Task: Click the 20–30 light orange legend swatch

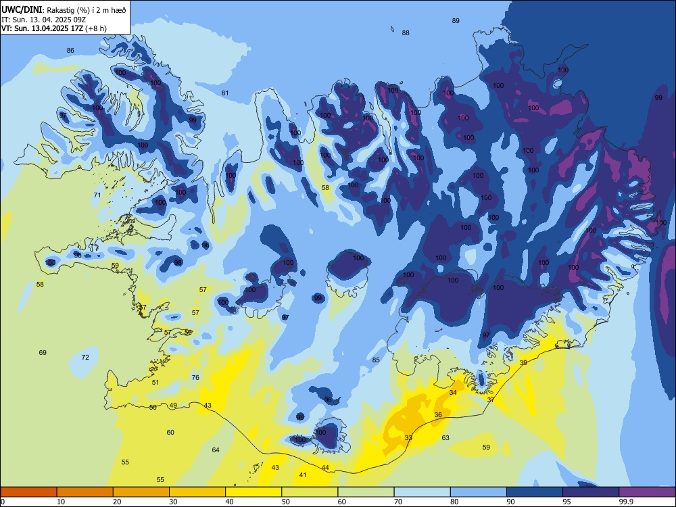Action: 141,492
